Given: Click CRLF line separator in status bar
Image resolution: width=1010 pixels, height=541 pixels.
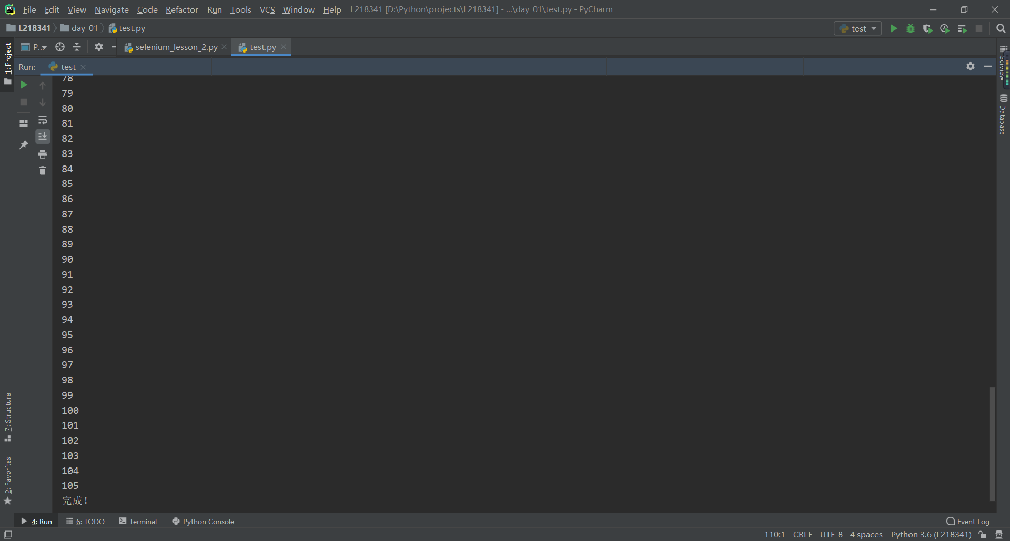Looking at the screenshot, I should pos(802,535).
